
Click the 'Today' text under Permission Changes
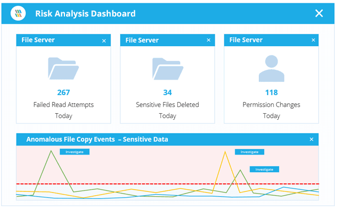(x=271, y=116)
